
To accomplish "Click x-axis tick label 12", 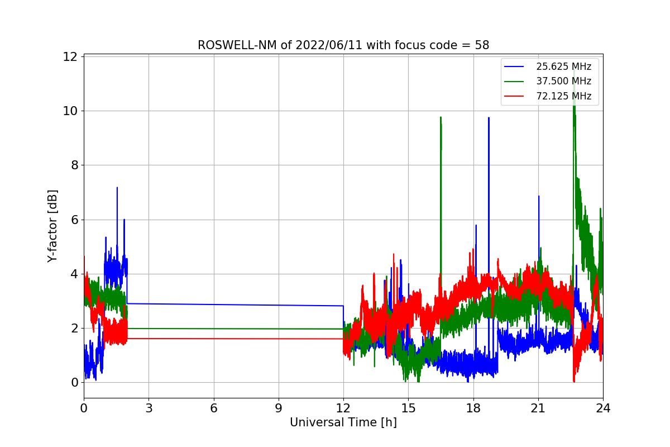I will pos(343,408).
